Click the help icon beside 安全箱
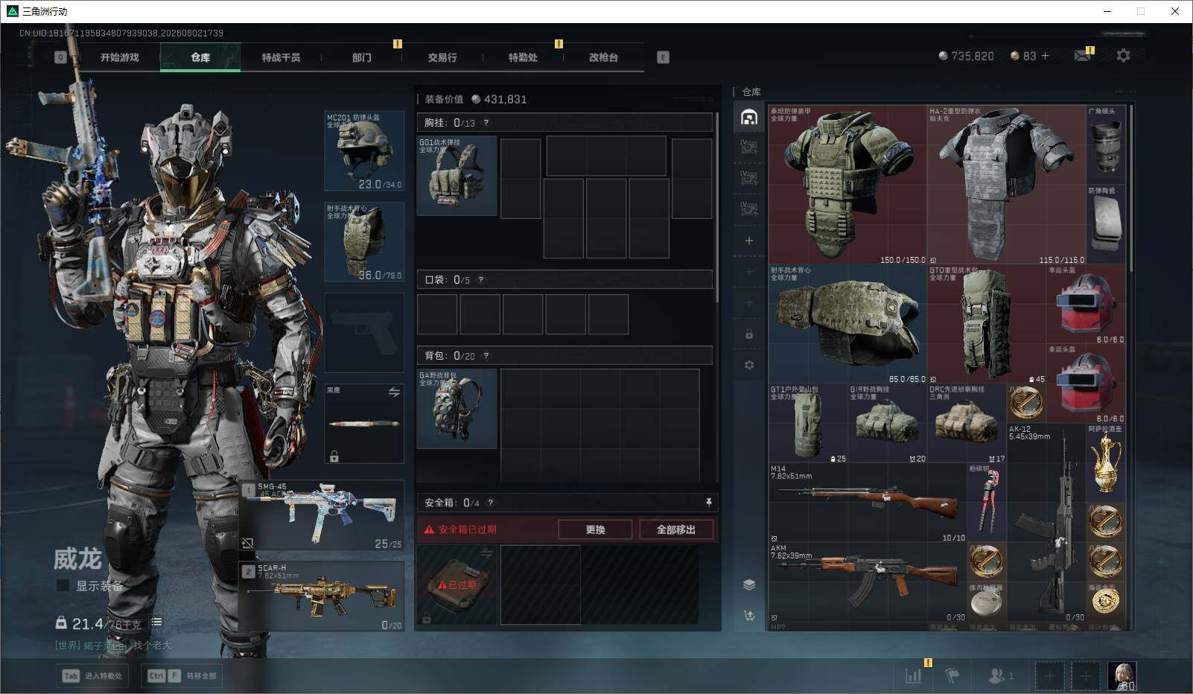Screen dimensions: 1193x694 490,503
